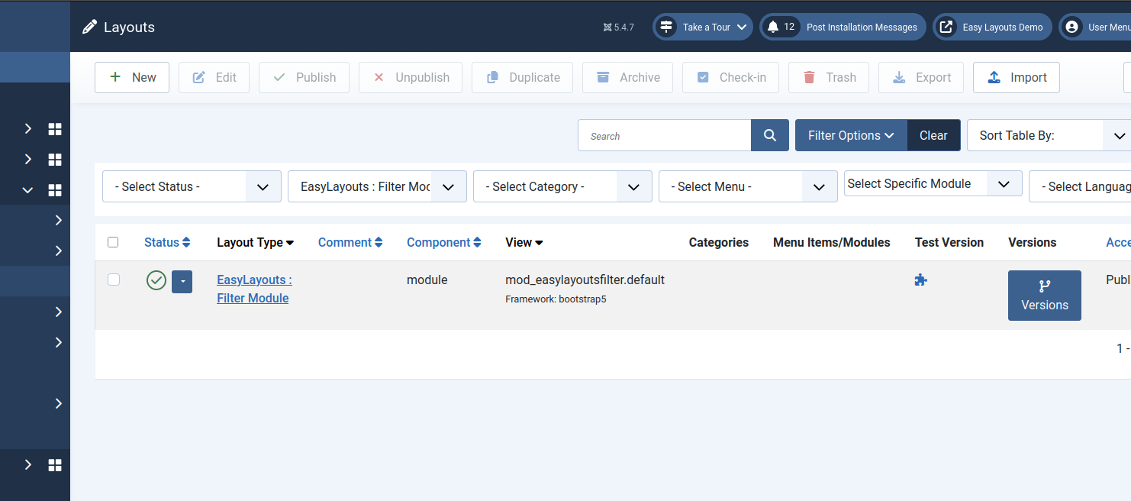The width and height of the screenshot is (1131, 501).
Task: Focus the Search input field
Action: tap(665, 135)
